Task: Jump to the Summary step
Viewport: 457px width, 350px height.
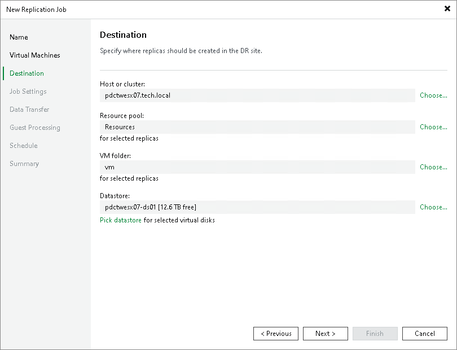Action: pyautogui.click(x=24, y=163)
